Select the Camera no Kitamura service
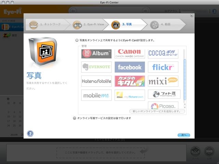The image size is (219, 164). coord(130,81)
